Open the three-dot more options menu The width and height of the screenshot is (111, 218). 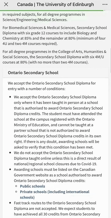point(105,5)
